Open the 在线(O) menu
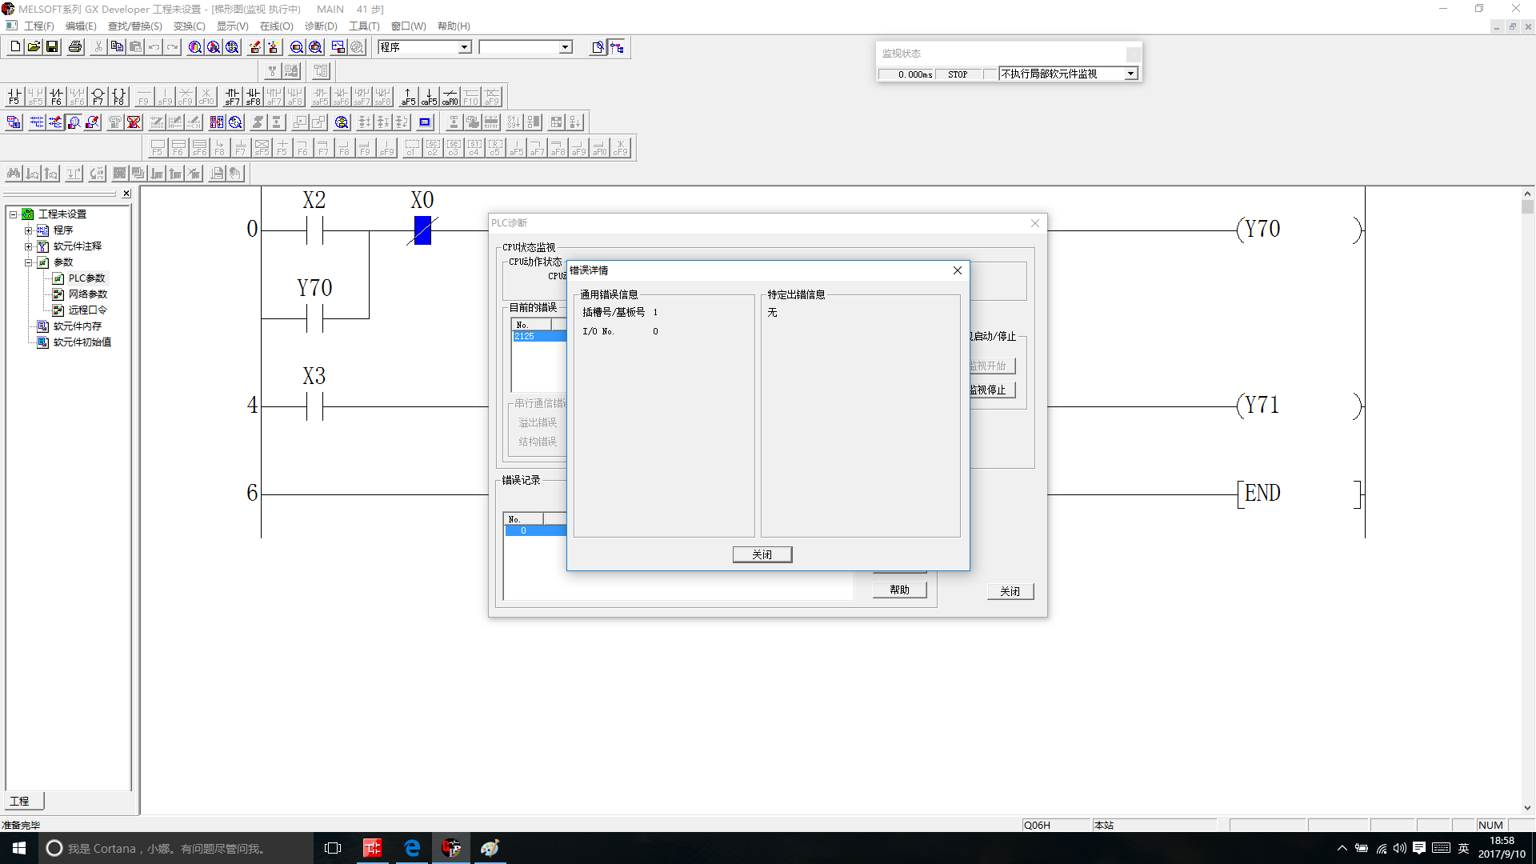The image size is (1536, 864). click(x=276, y=26)
